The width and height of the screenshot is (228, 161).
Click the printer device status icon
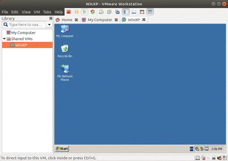point(214,158)
